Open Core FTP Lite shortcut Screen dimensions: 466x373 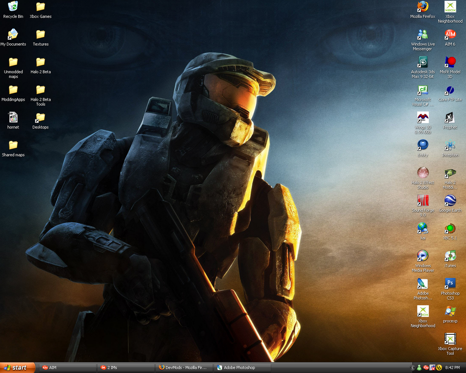point(450,93)
